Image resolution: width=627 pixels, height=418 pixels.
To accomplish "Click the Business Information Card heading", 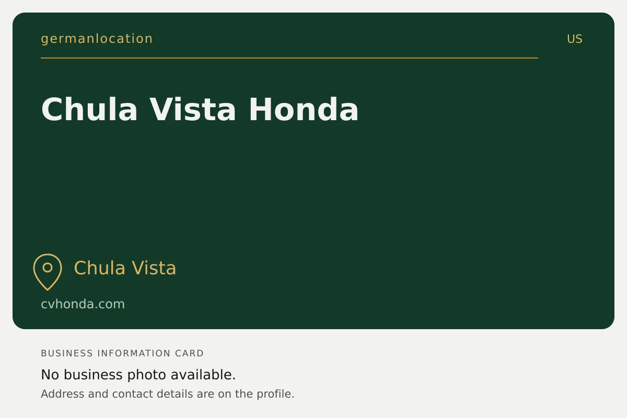I will pyautogui.click(x=122, y=353).
